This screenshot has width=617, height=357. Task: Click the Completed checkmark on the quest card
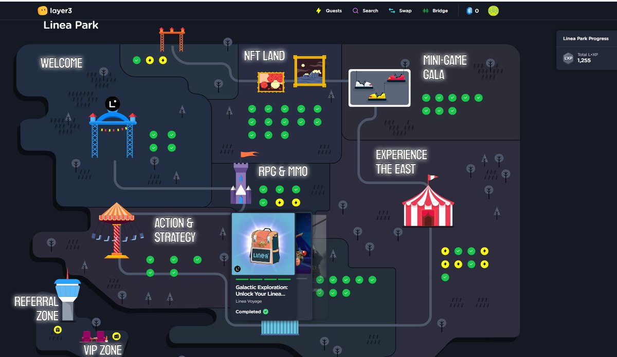click(266, 311)
